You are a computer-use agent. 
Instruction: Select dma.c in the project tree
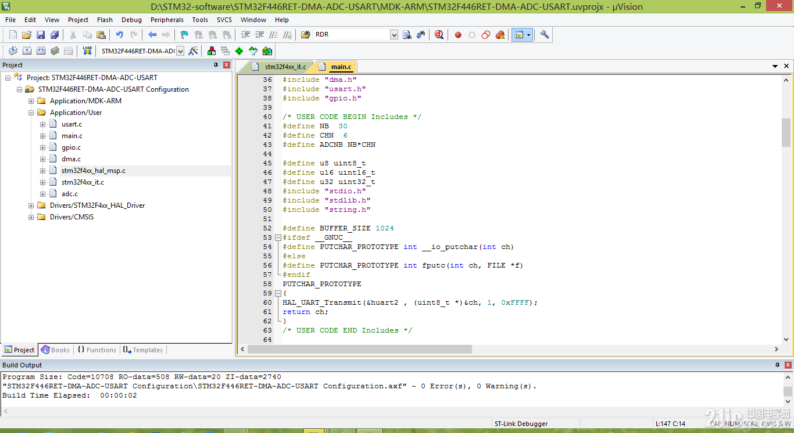pyautogui.click(x=71, y=159)
